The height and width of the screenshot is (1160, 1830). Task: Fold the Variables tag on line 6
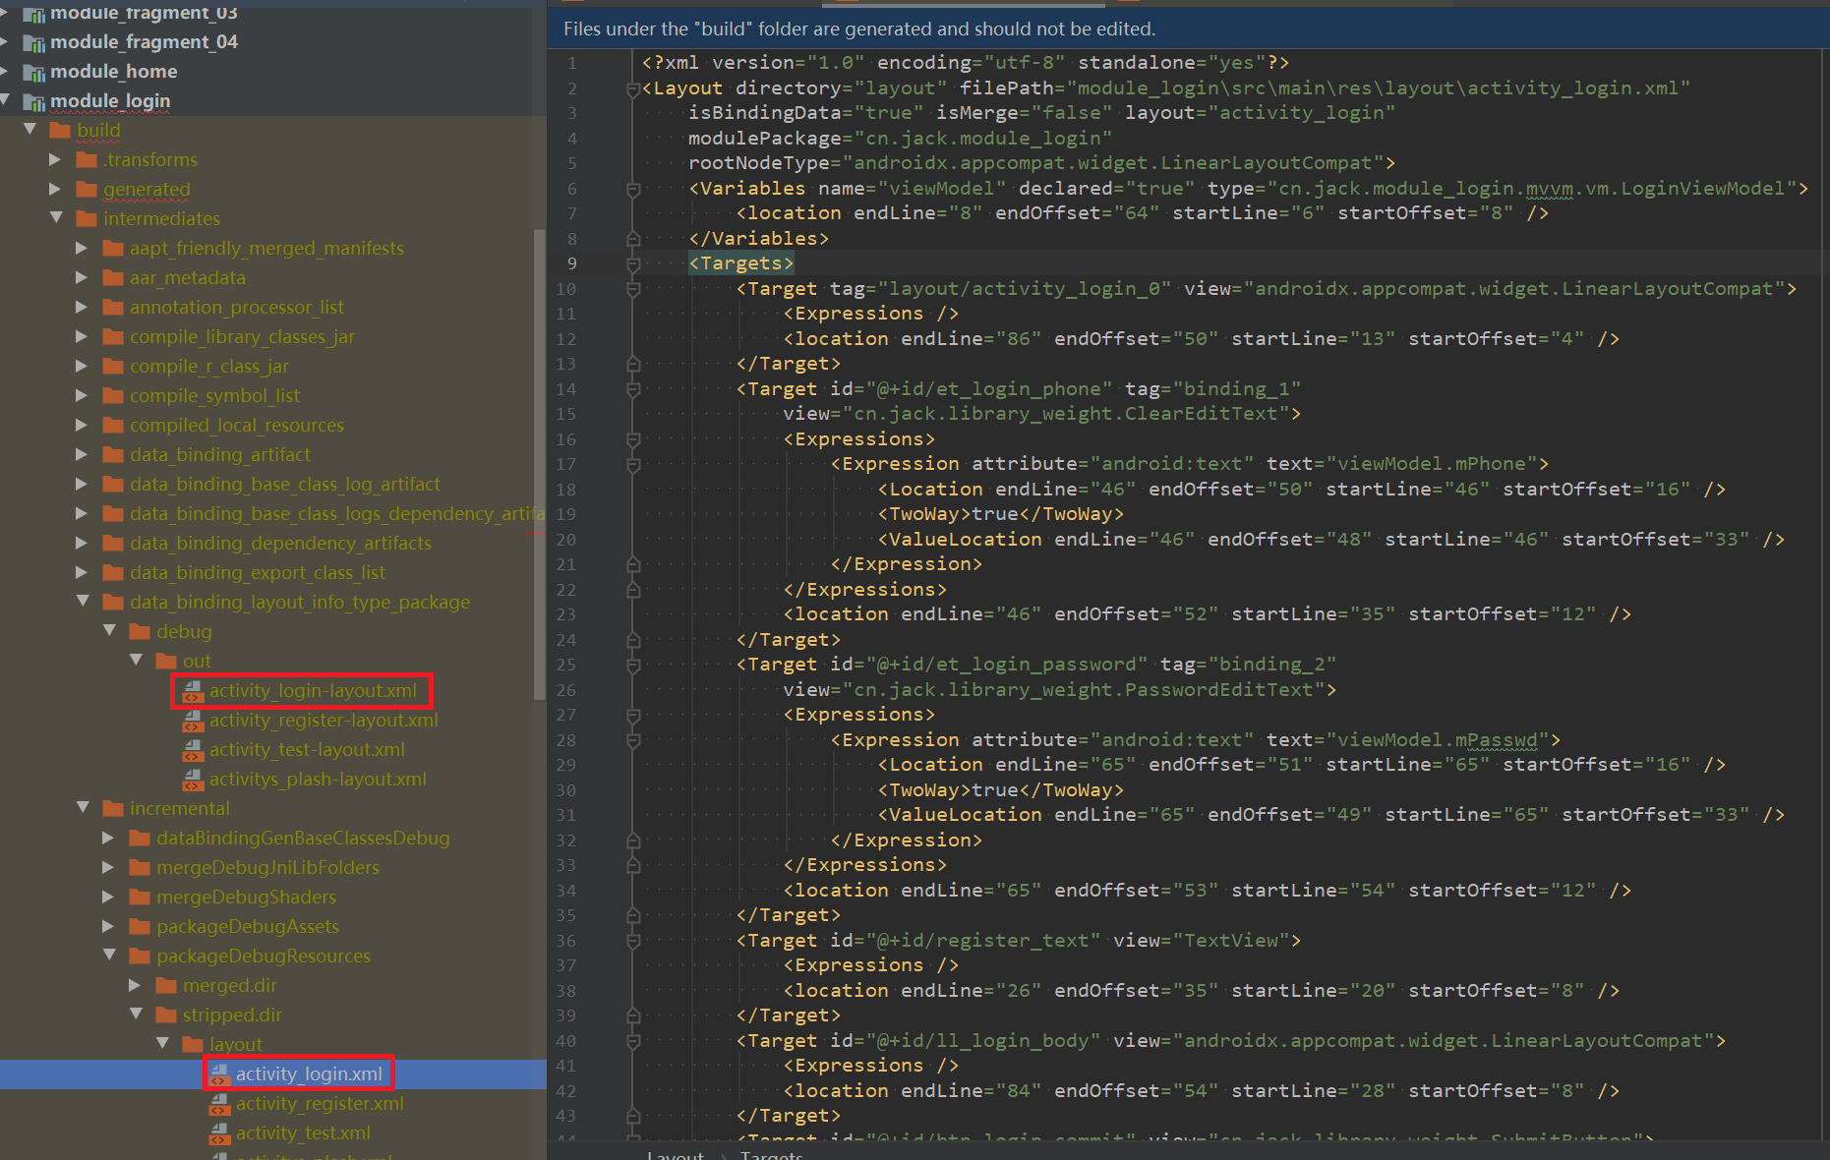pos(633,190)
